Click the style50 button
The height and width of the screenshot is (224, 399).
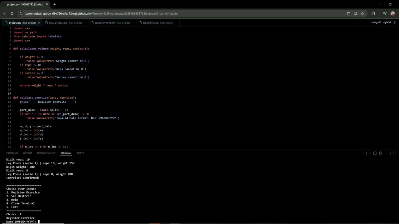point(387,22)
